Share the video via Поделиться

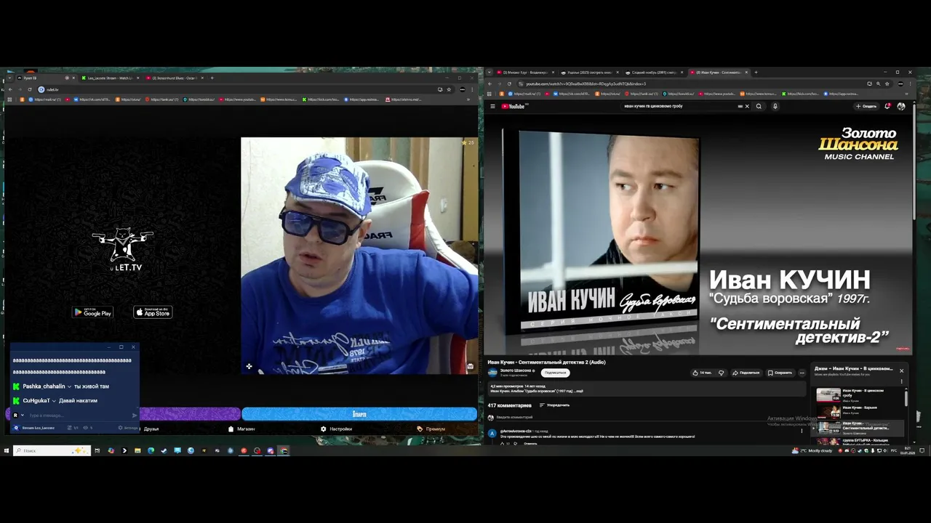click(x=746, y=373)
